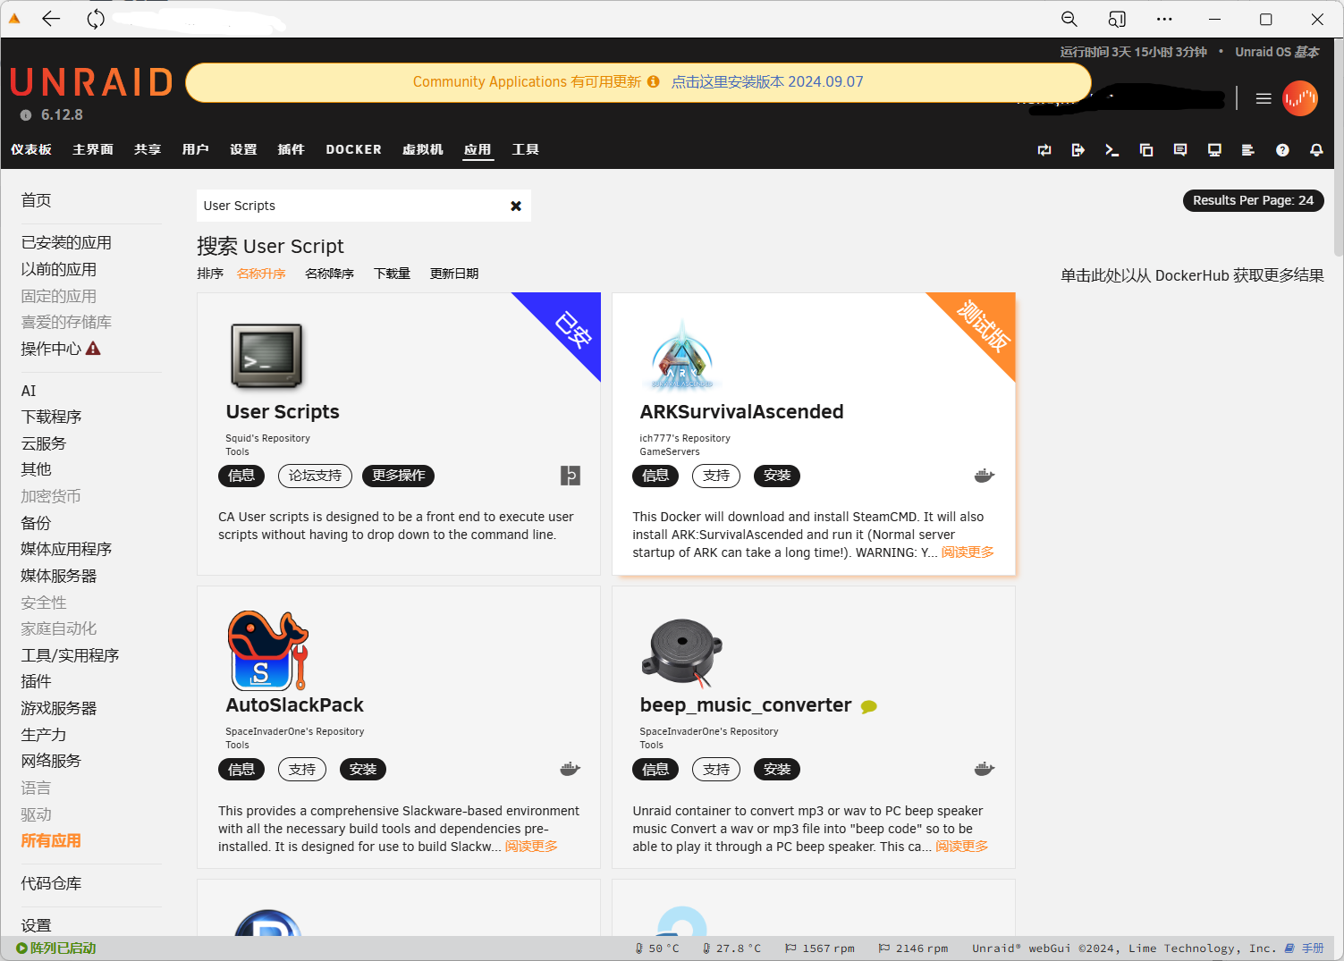Open the web terminal icon
This screenshot has width=1344, height=961.
pyautogui.click(x=1112, y=150)
